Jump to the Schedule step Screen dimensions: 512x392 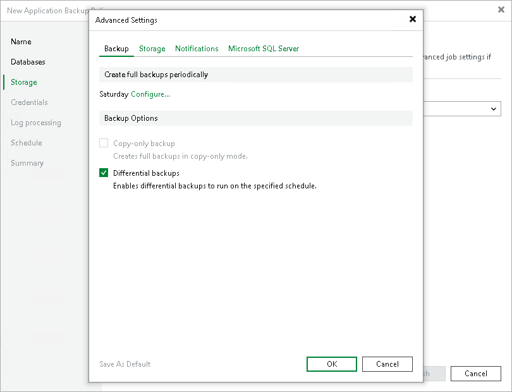click(26, 143)
